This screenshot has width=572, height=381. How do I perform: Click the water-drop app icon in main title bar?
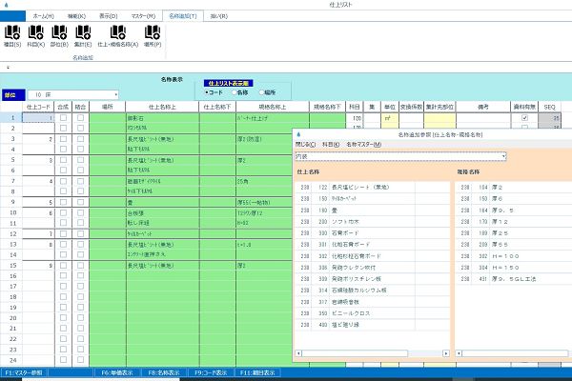point(7,5)
